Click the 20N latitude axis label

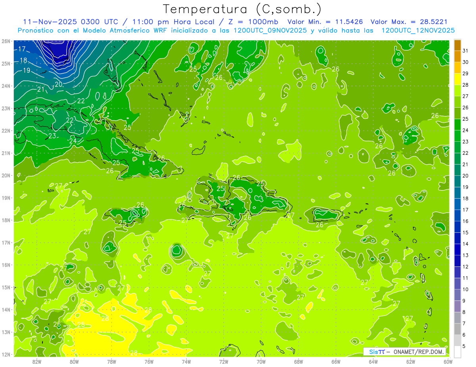[6, 175]
